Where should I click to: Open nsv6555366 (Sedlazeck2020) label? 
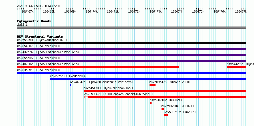coord(39,58)
